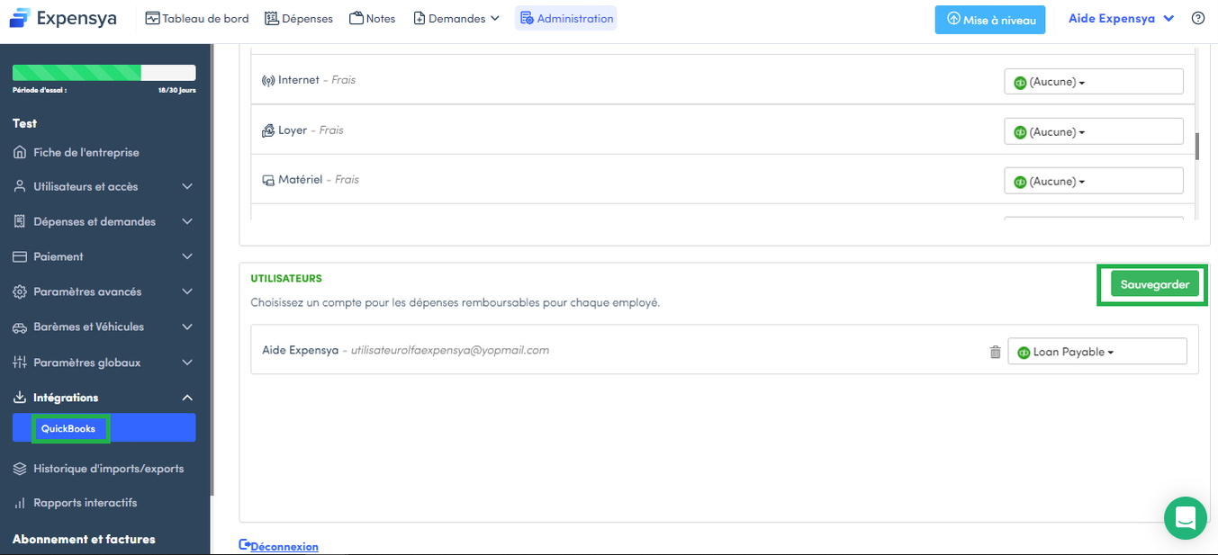Click the Loyer category icon
1218x555 pixels.
pos(268,130)
